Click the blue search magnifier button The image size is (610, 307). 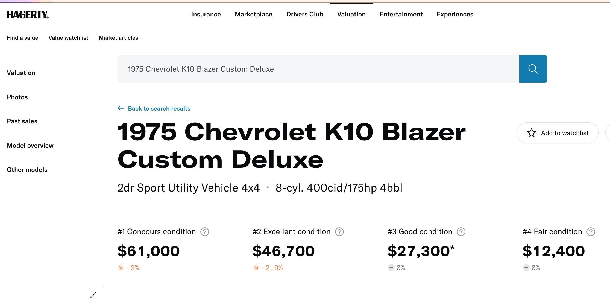(533, 69)
